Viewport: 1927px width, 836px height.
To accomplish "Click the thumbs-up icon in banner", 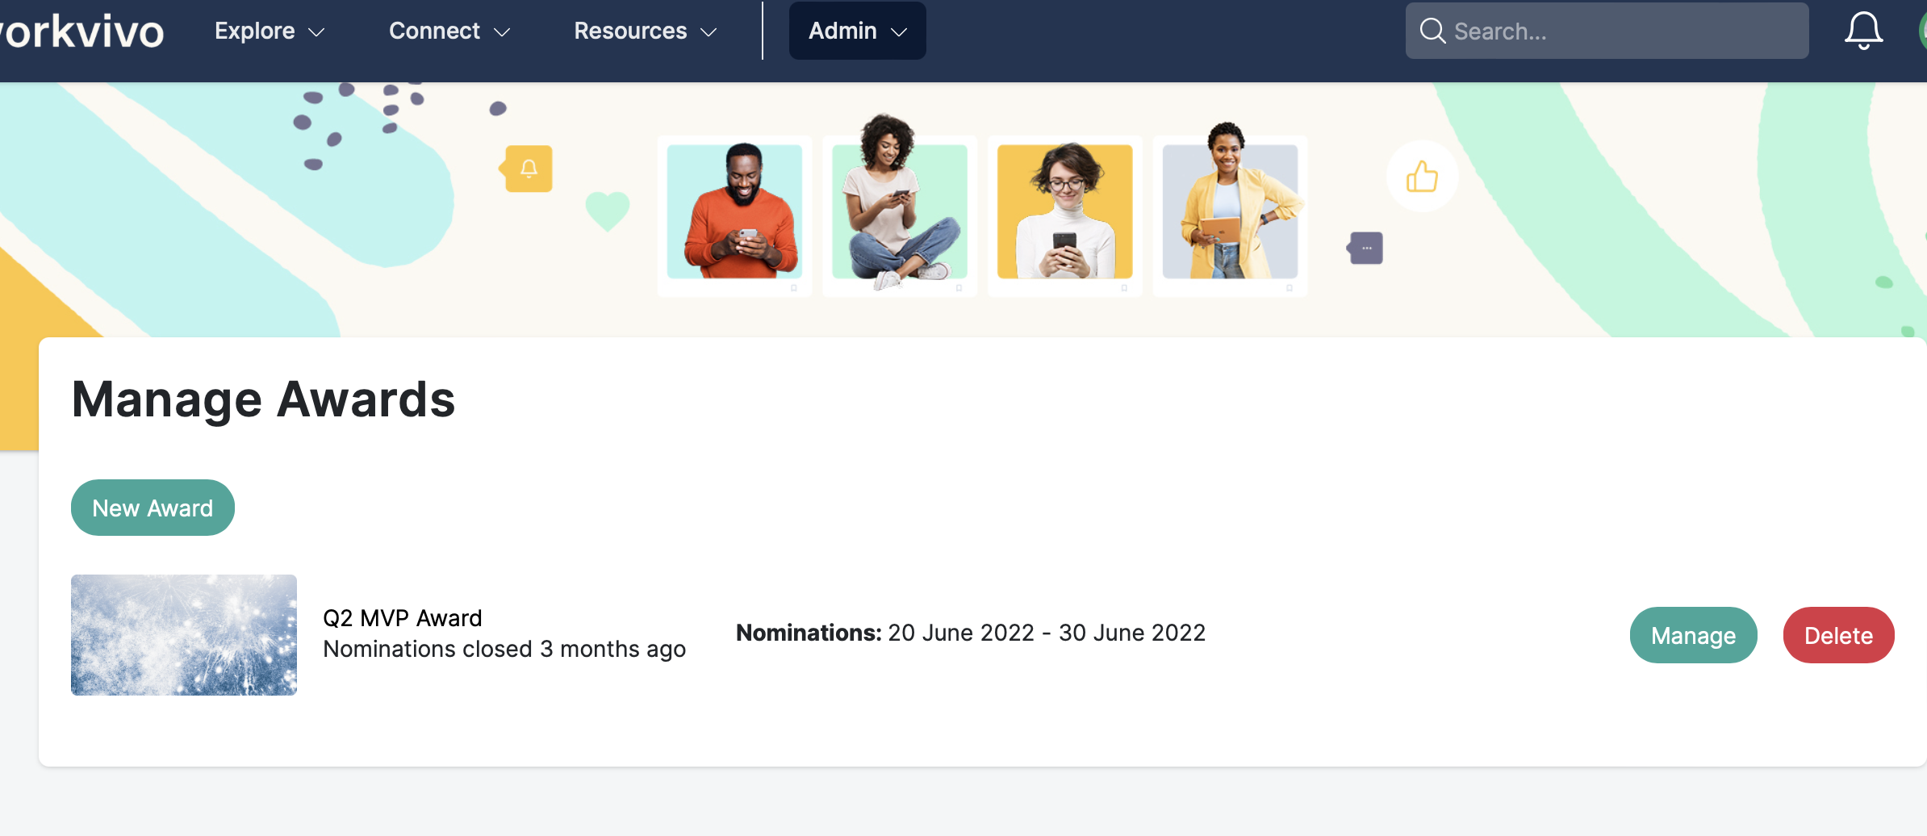I will pos(1422,177).
